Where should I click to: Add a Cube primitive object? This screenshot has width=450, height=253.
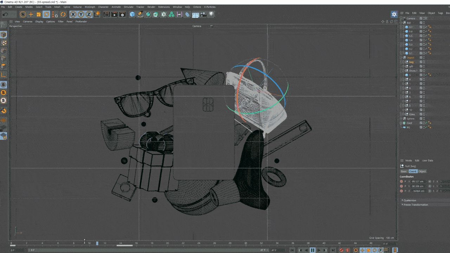(132, 14)
